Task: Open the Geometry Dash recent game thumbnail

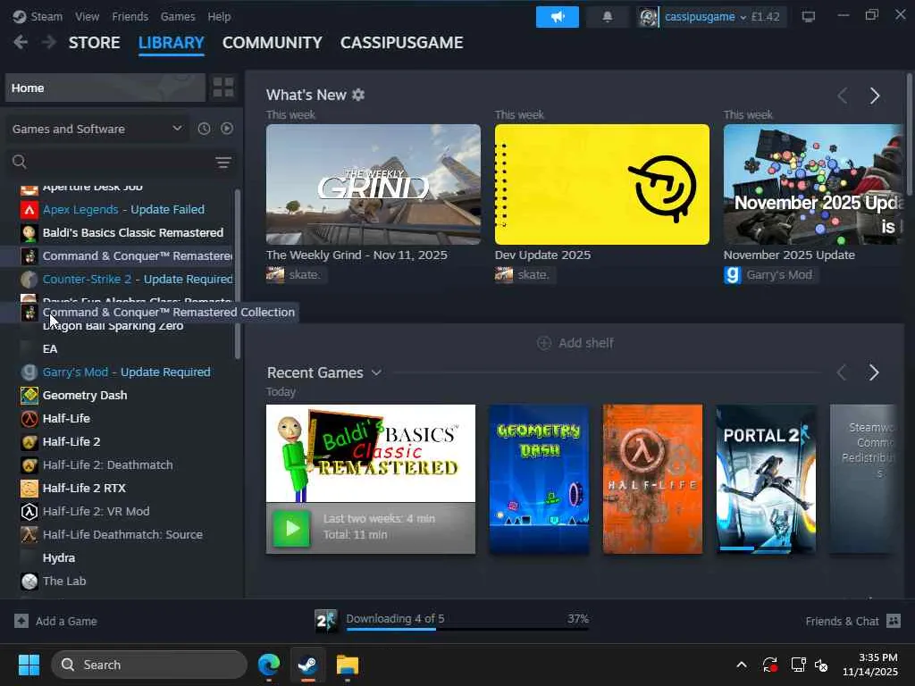Action: pyautogui.click(x=539, y=480)
